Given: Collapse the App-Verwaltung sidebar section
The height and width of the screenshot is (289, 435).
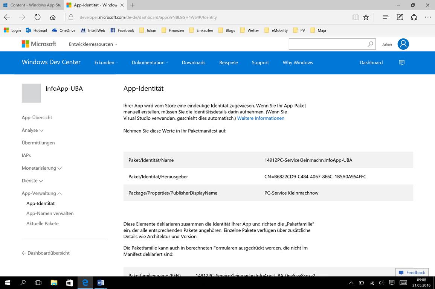Looking at the screenshot, I should [x=41, y=193].
